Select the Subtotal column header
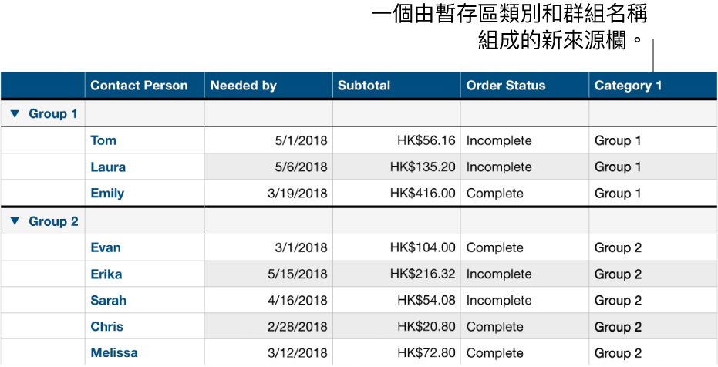This screenshot has width=718, height=367. tap(364, 86)
